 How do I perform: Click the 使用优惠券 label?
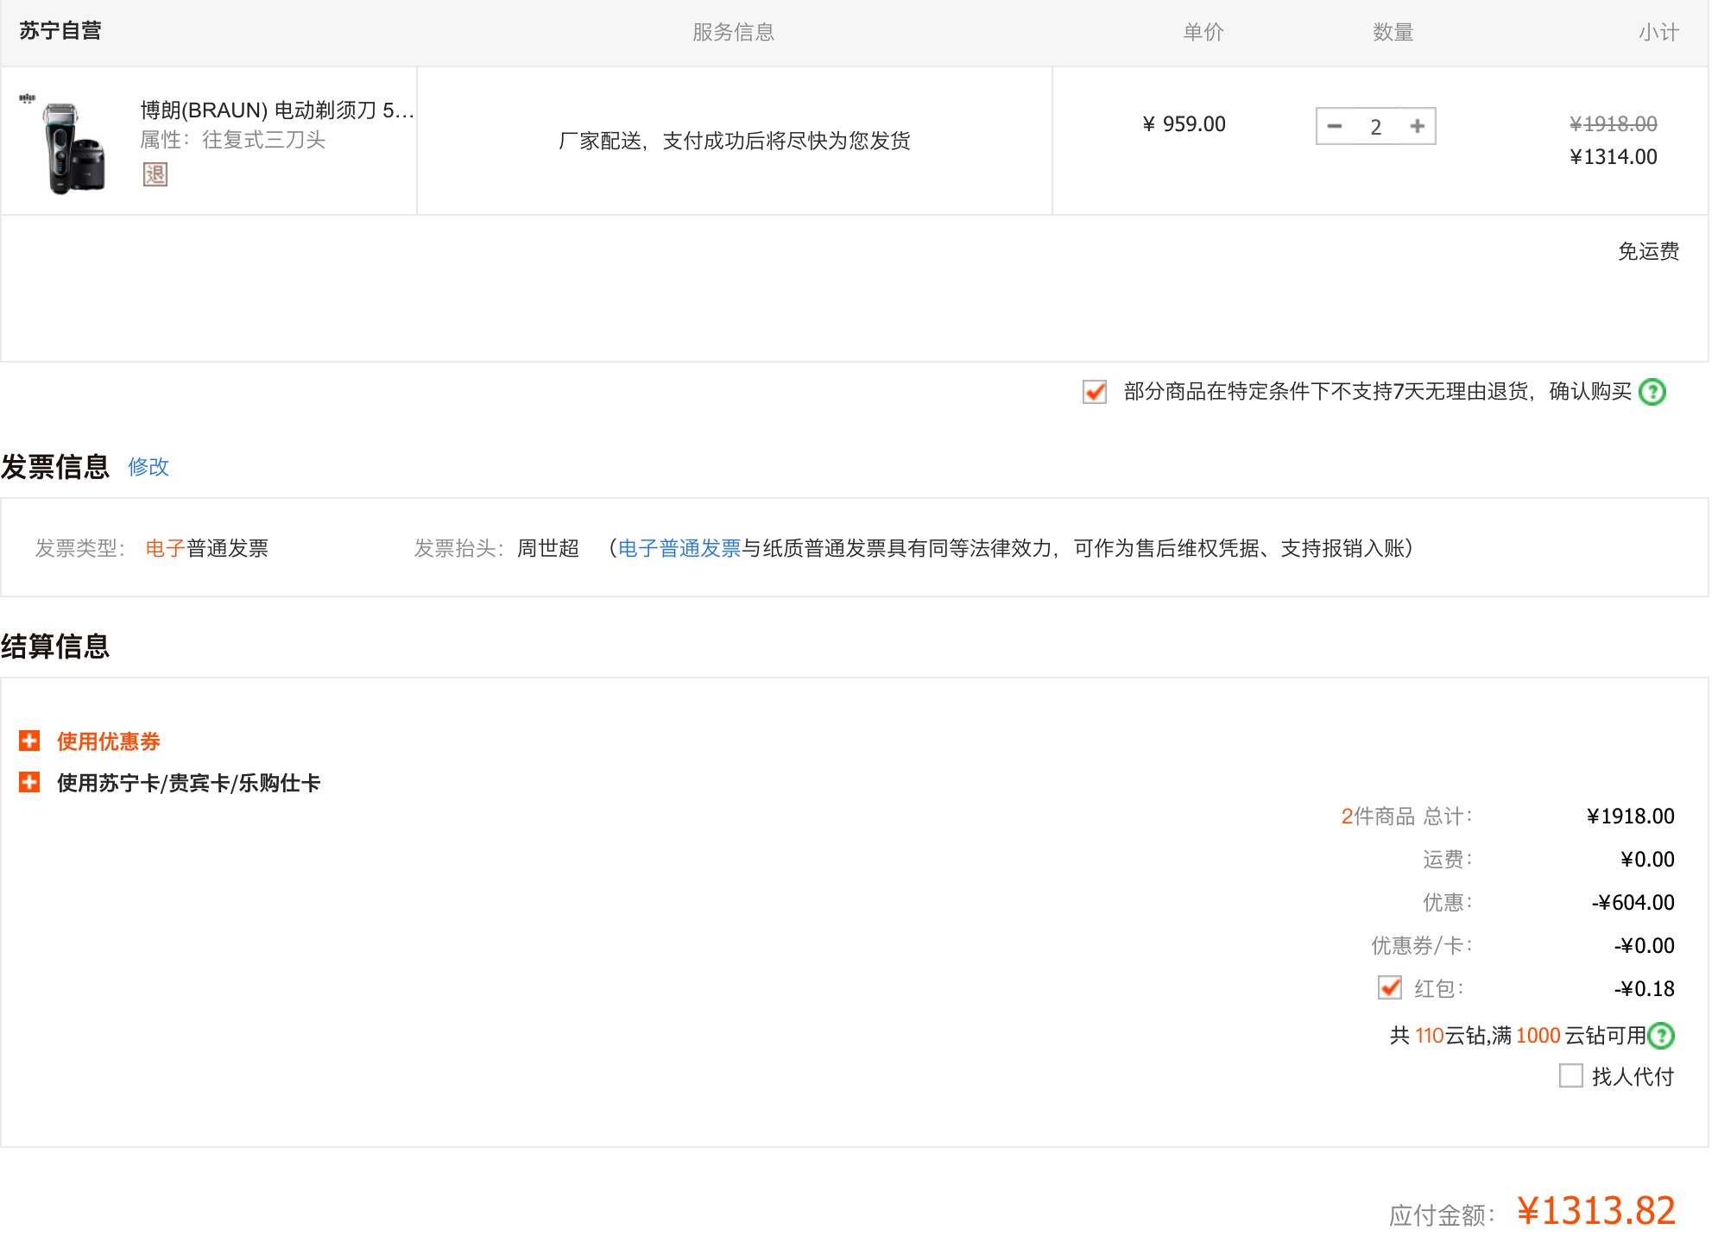coord(109,741)
